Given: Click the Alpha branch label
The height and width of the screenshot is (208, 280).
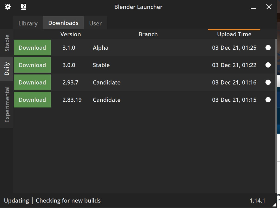Looking at the screenshot, I should tap(101, 48).
